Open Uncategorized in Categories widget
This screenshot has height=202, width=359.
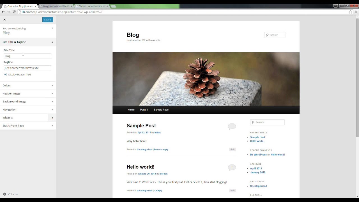click(258, 186)
